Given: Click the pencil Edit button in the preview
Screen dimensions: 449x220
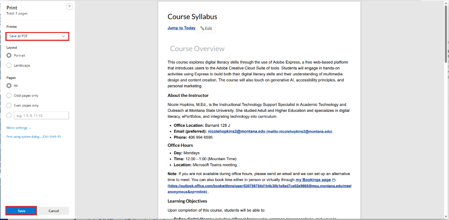Looking at the screenshot, I should (x=206, y=28).
